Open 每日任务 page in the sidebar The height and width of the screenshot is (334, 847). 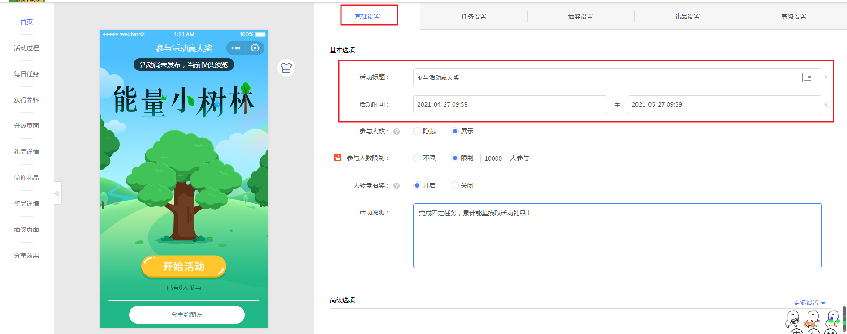tap(26, 74)
